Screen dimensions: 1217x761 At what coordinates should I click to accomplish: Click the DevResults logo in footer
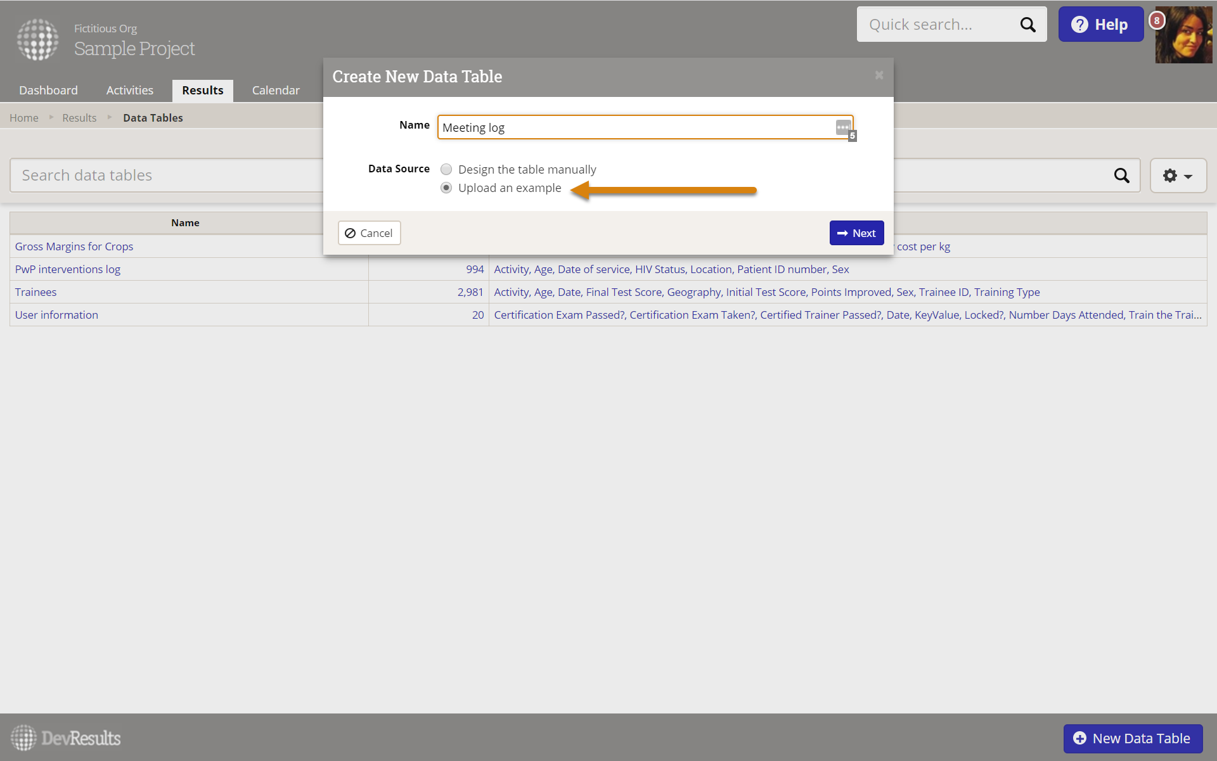coord(66,738)
